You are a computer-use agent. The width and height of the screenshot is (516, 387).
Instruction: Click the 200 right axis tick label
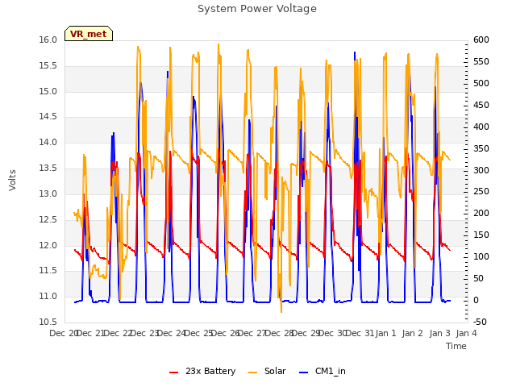(x=481, y=213)
